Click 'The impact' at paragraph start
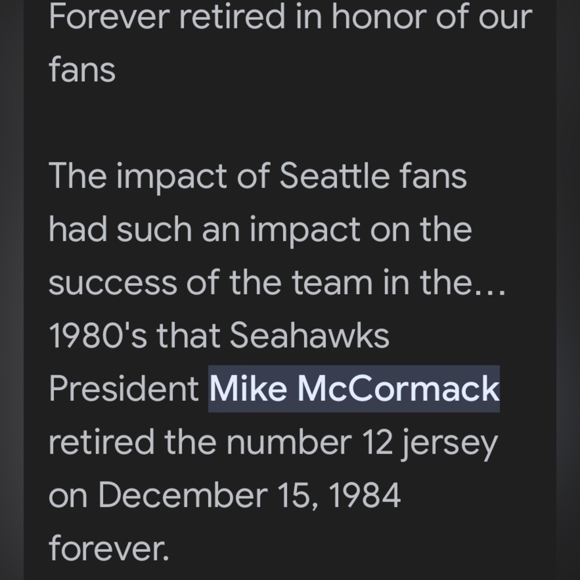Screen dimensions: 580x580 click(x=137, y=177)
